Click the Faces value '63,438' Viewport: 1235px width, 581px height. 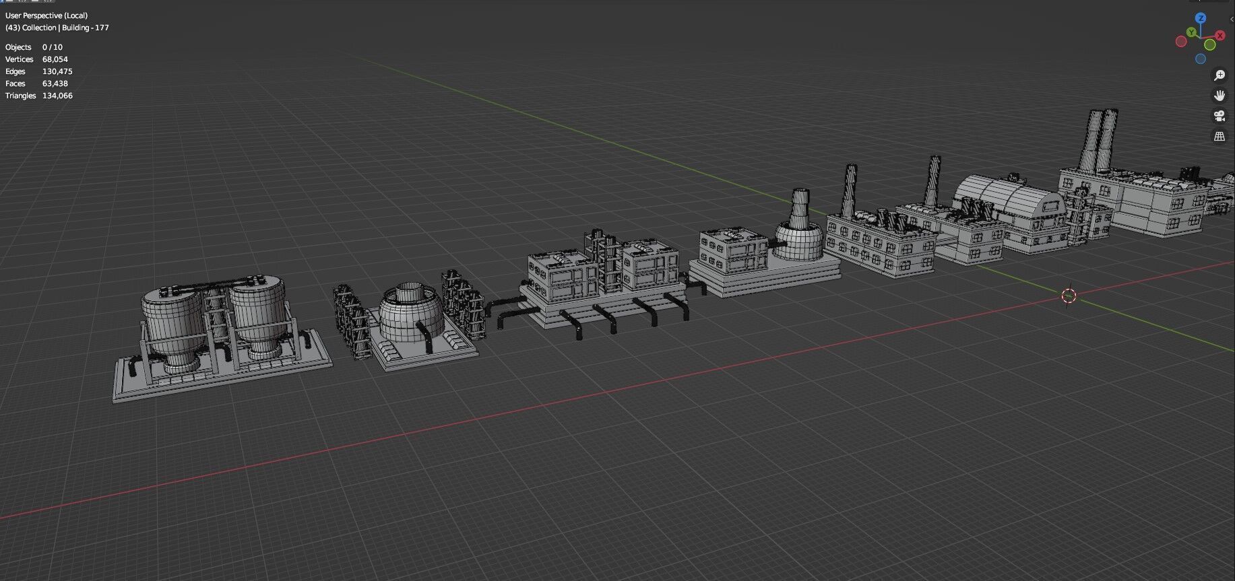point(55,83)
